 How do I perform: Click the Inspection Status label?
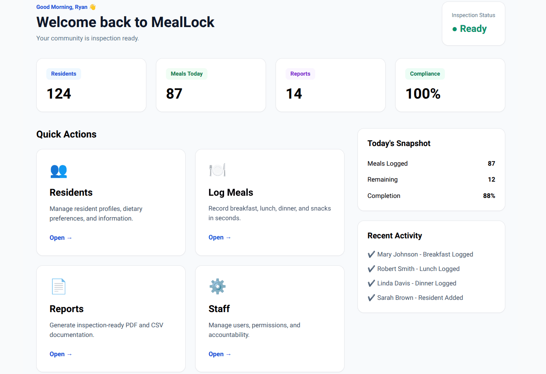point(473,15)
